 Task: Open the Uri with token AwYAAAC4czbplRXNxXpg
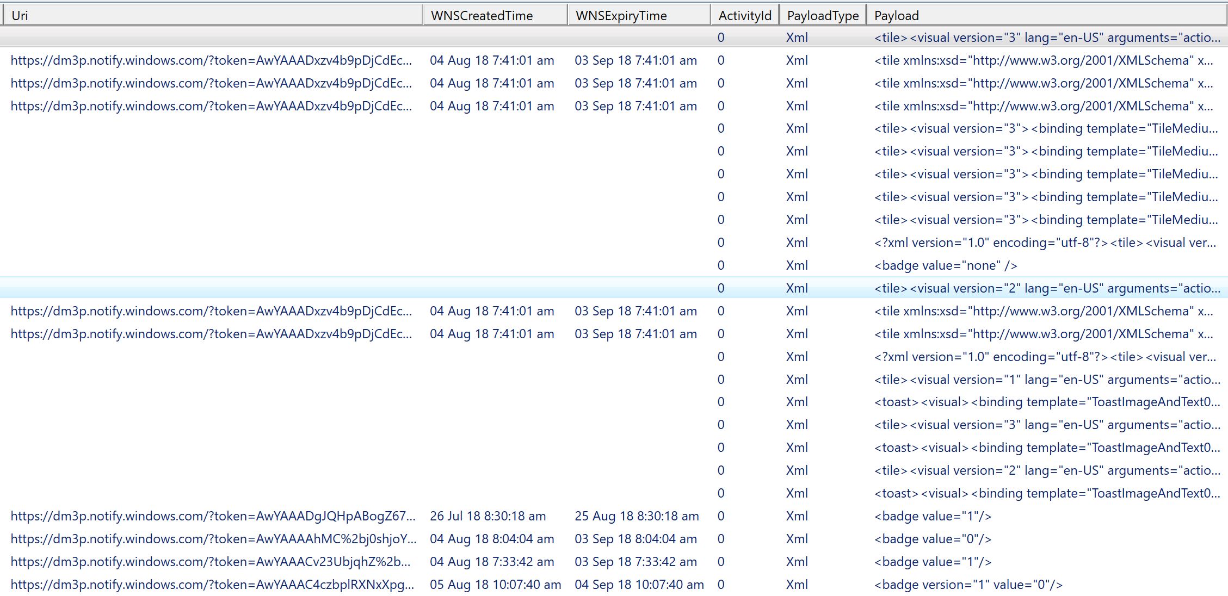(212, 585)
